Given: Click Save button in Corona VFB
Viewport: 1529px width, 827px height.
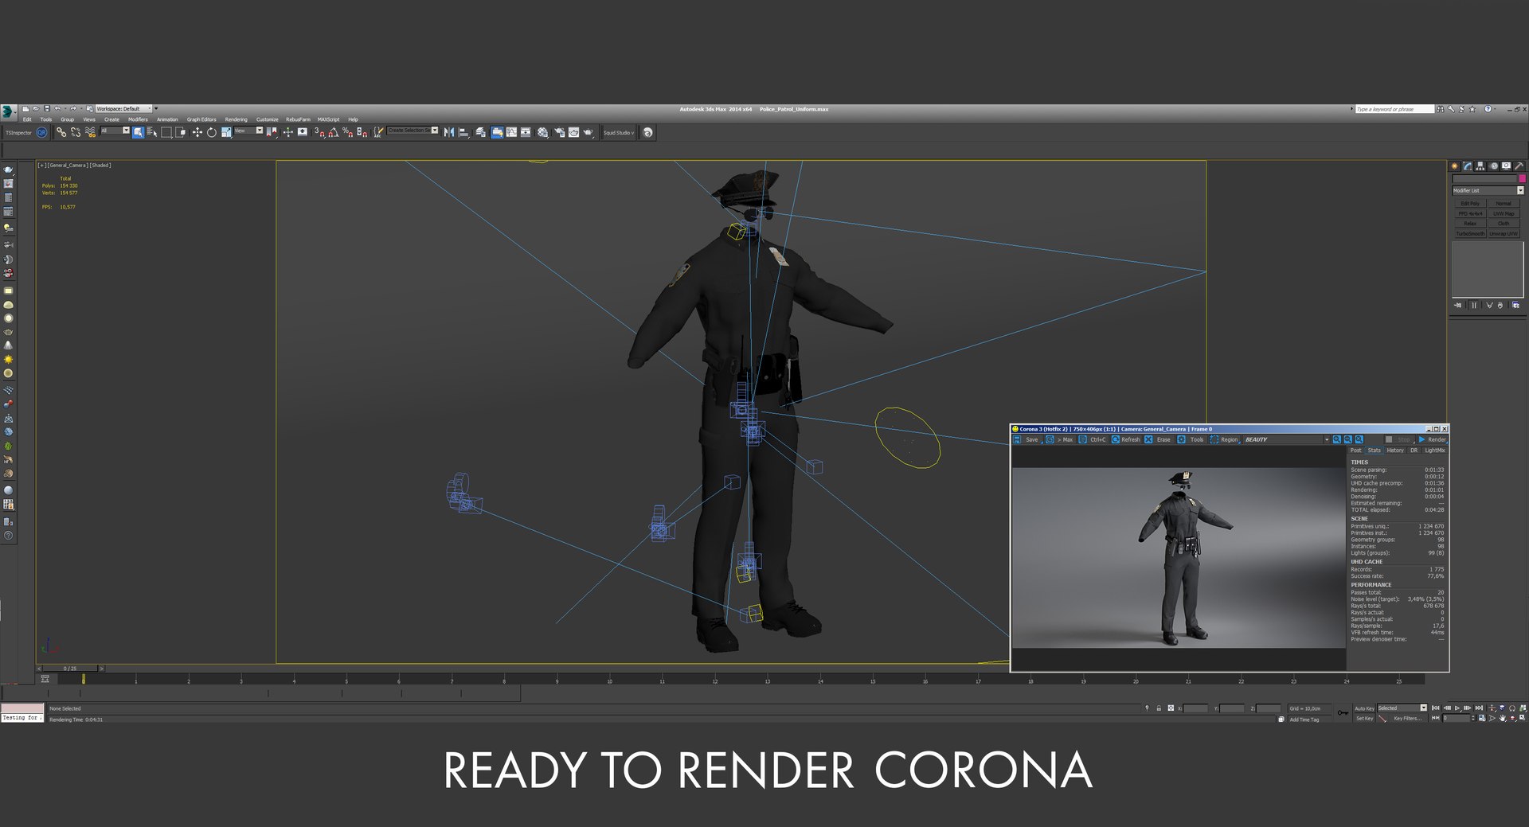Looking at the screenshot, I should click(1026, 439).
